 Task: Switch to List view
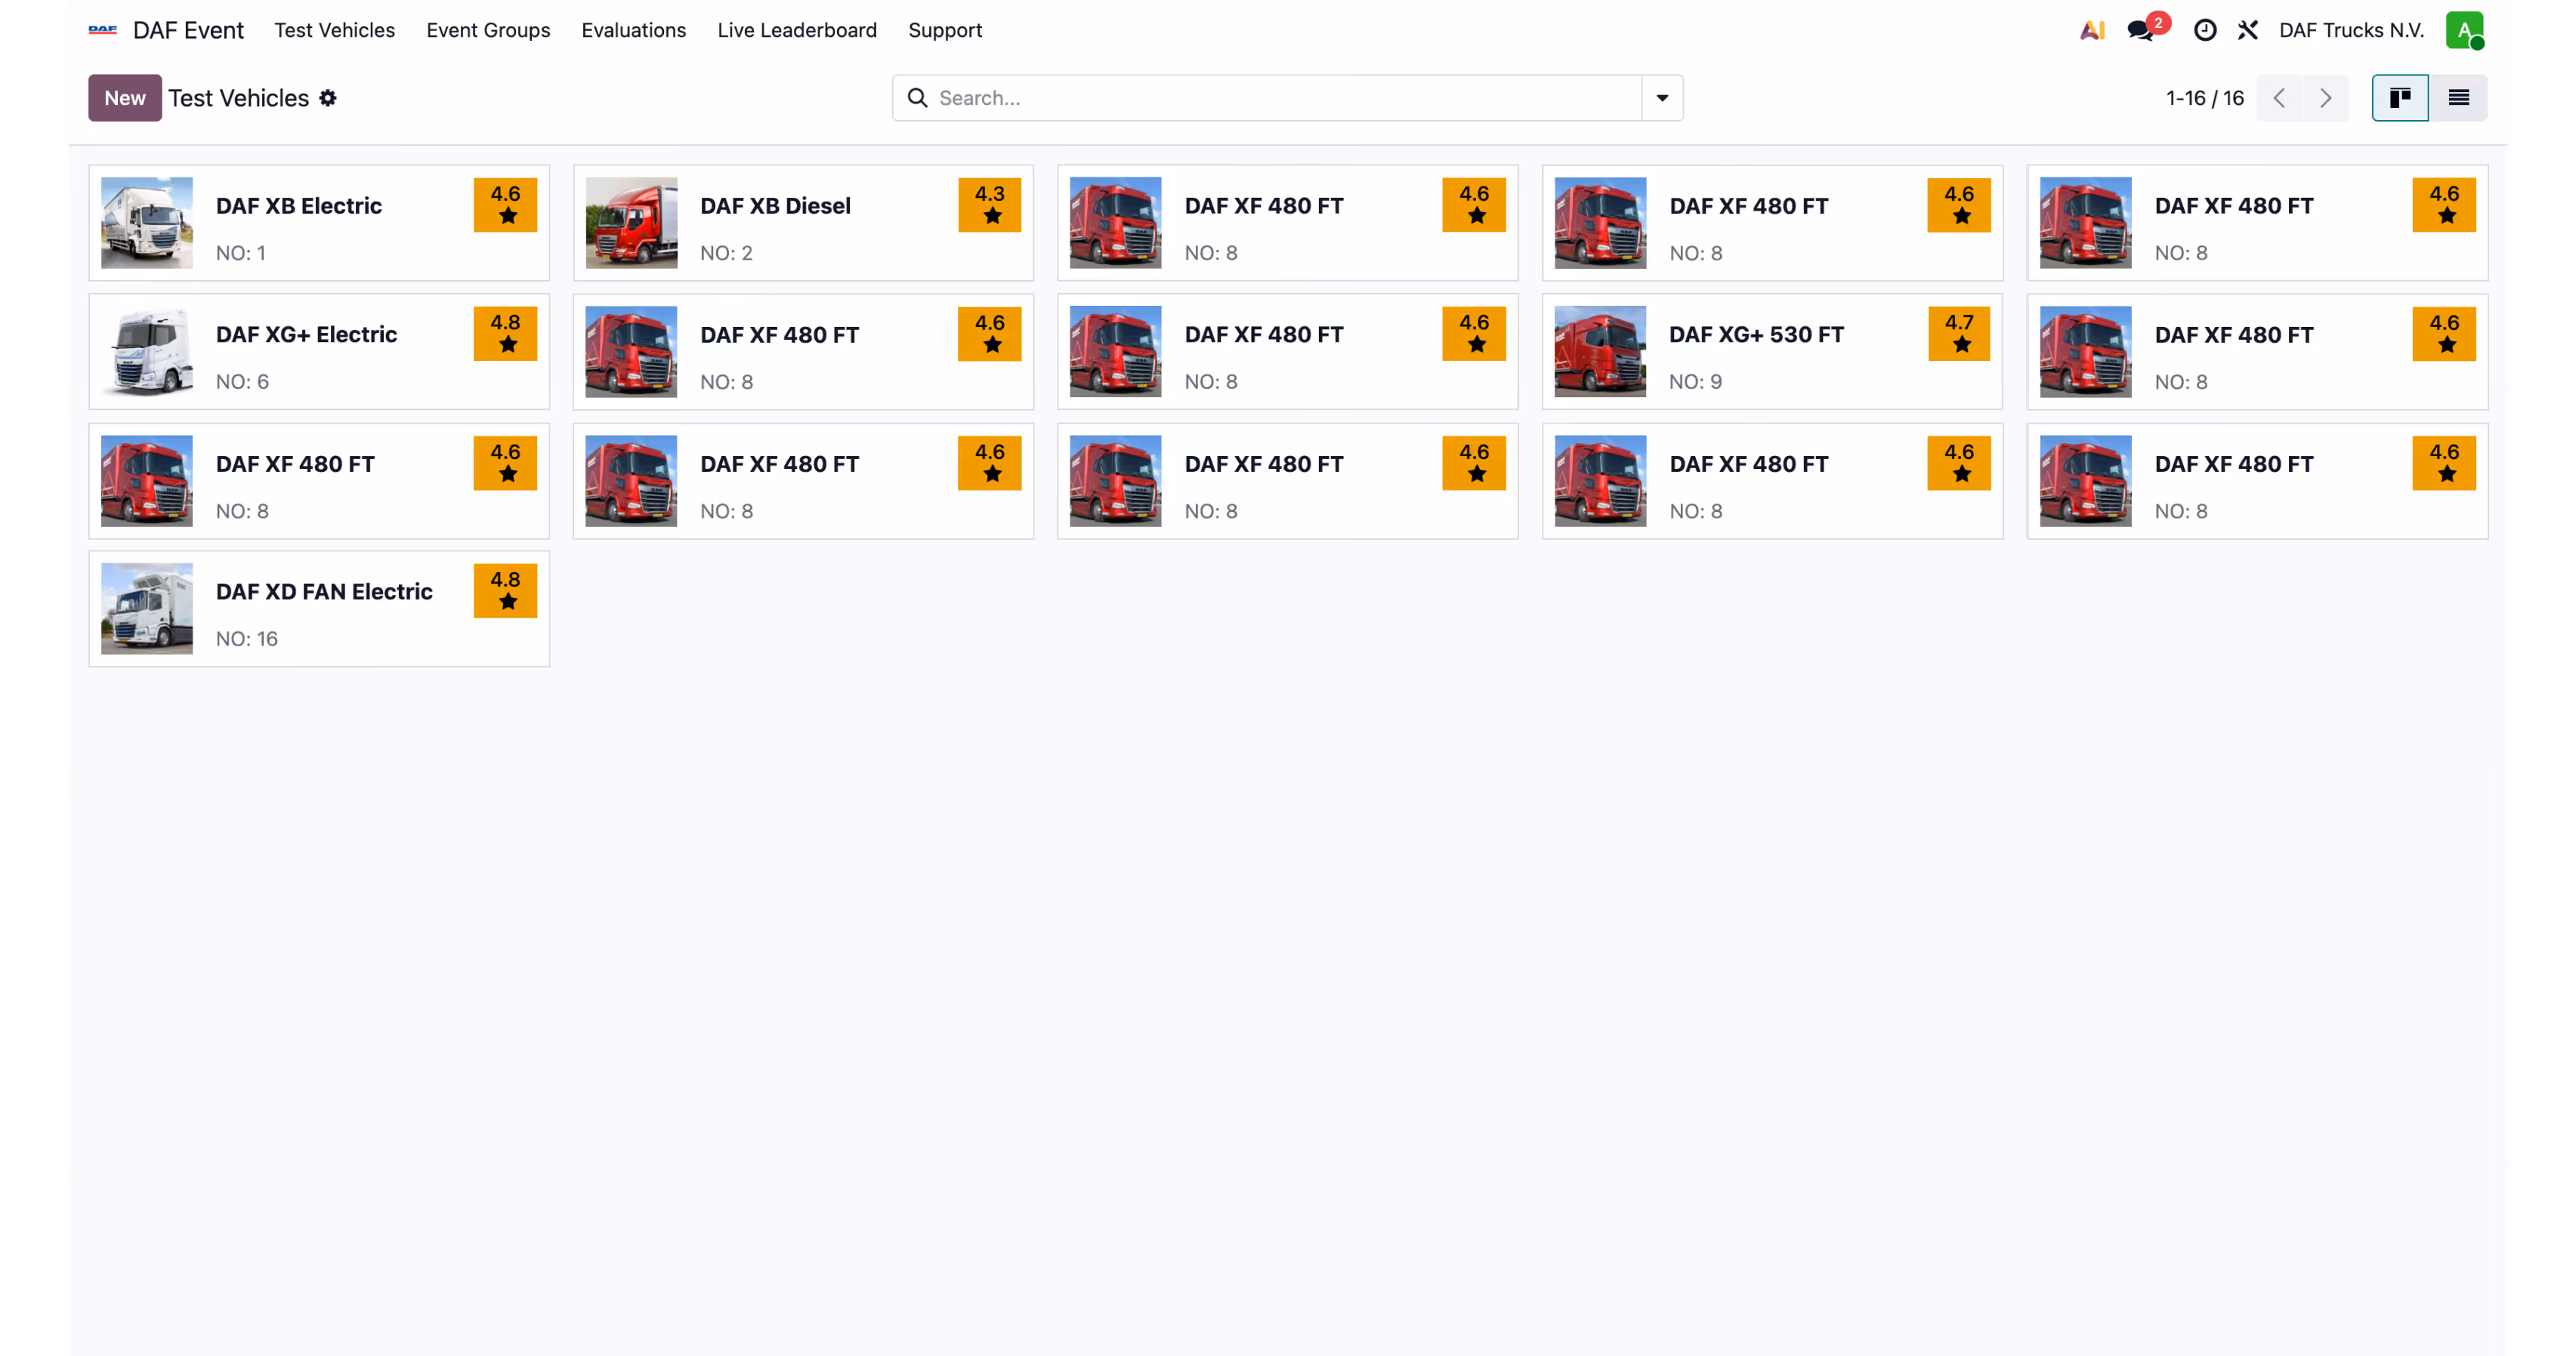2458,98
